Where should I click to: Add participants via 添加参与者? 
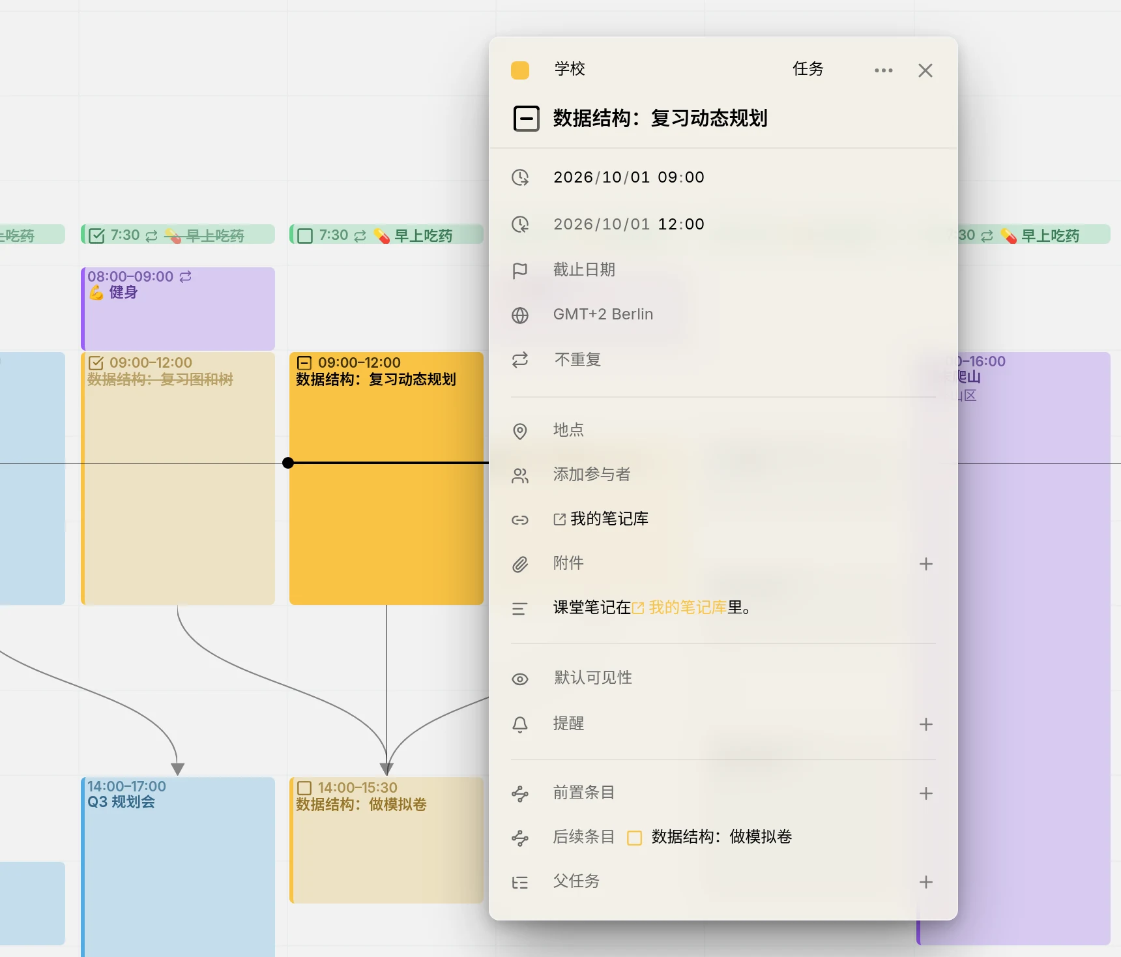coord(592,475)
